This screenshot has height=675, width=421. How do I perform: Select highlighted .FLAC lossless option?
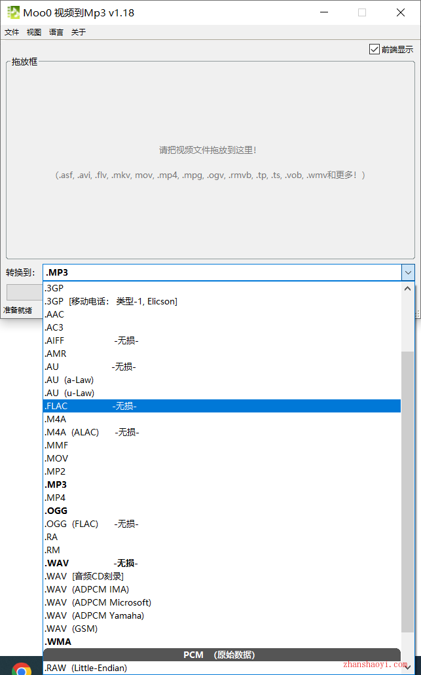pyautogui.click(x=222, y=406)
